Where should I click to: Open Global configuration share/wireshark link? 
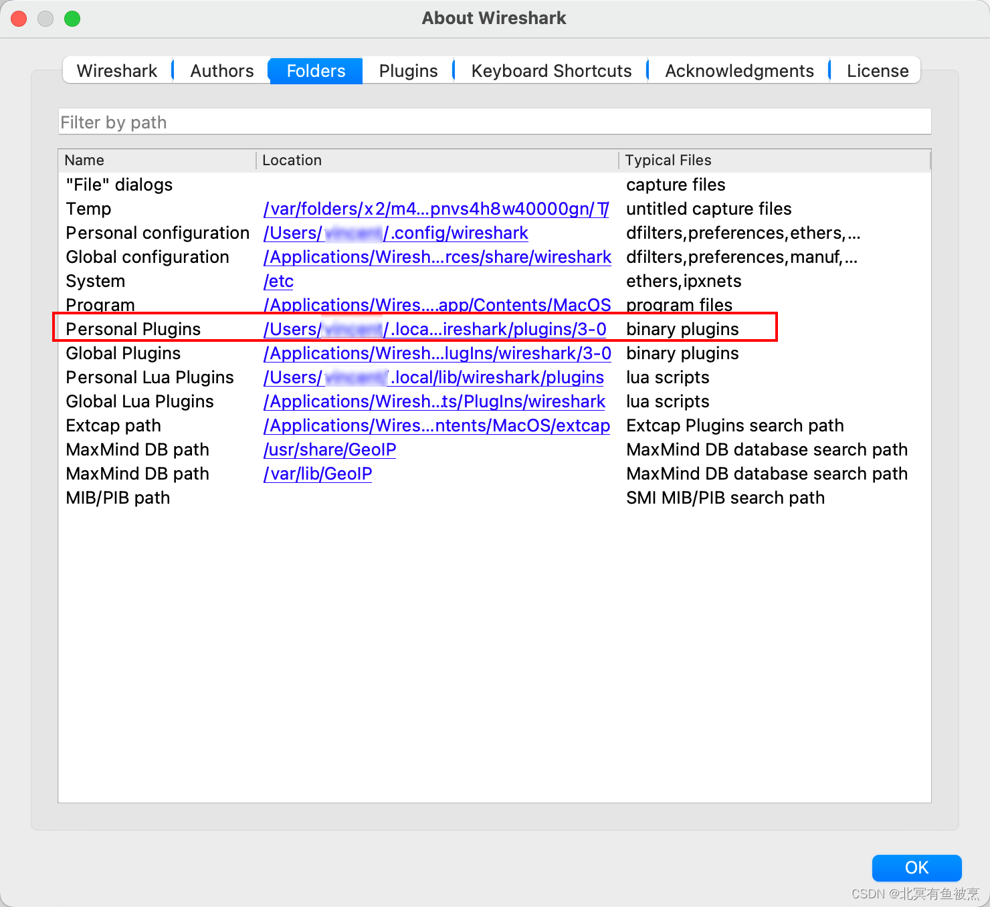437,257
